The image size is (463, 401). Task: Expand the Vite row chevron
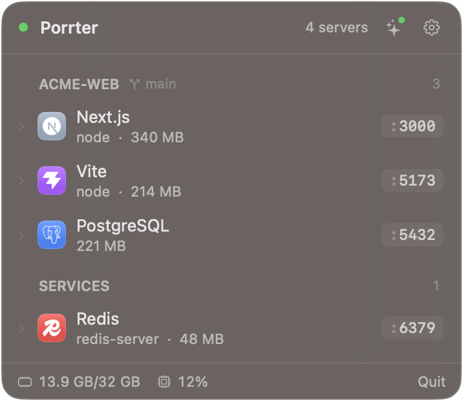[21, 181]
